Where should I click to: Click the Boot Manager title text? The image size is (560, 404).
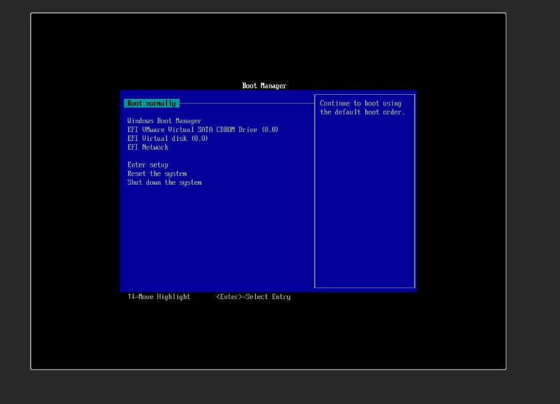coord(264,86)
